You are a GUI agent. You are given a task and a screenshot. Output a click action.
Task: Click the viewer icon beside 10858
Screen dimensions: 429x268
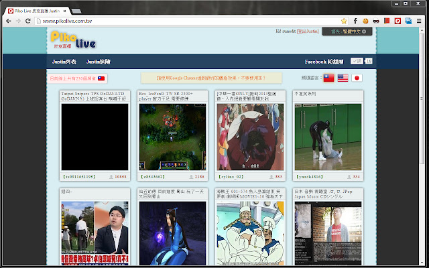111,177
